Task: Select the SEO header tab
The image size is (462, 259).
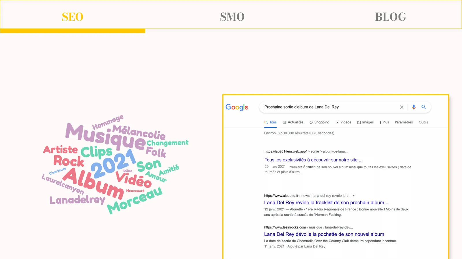Action: [72, 17]
